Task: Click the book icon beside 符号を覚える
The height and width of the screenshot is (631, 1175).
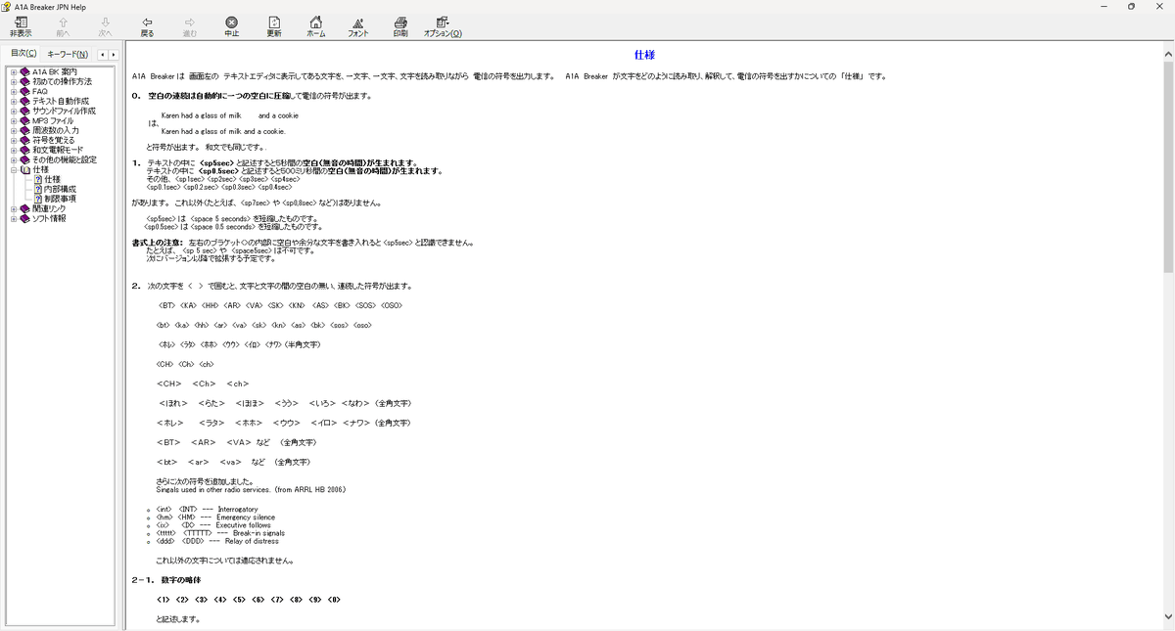Action: click(24, 140)
